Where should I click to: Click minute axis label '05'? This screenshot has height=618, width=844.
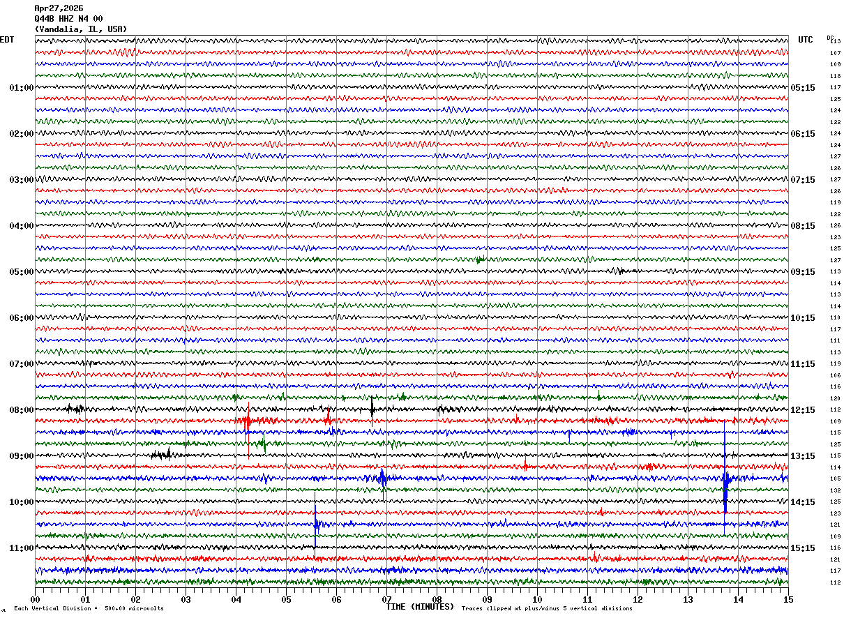pos(286,599)
